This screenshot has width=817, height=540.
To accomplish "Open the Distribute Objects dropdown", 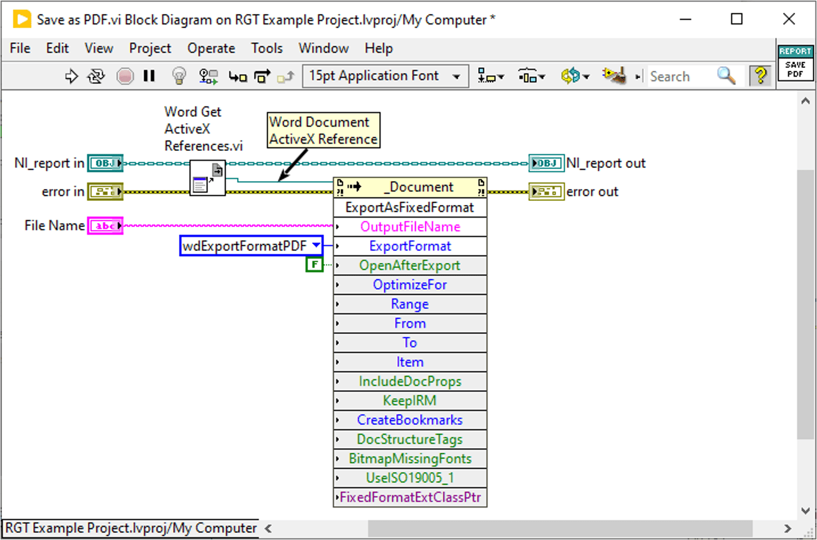I will click(532, 76).
